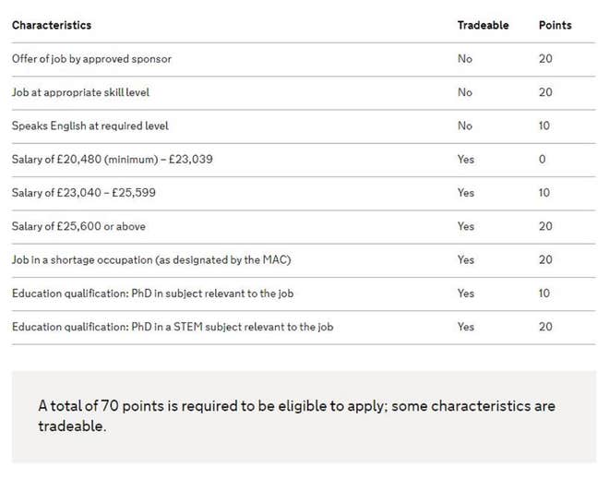The width and height of the screenshot is (609, 479).
Task: Click the Characteristics column header
Action: (x=52, y=25)
